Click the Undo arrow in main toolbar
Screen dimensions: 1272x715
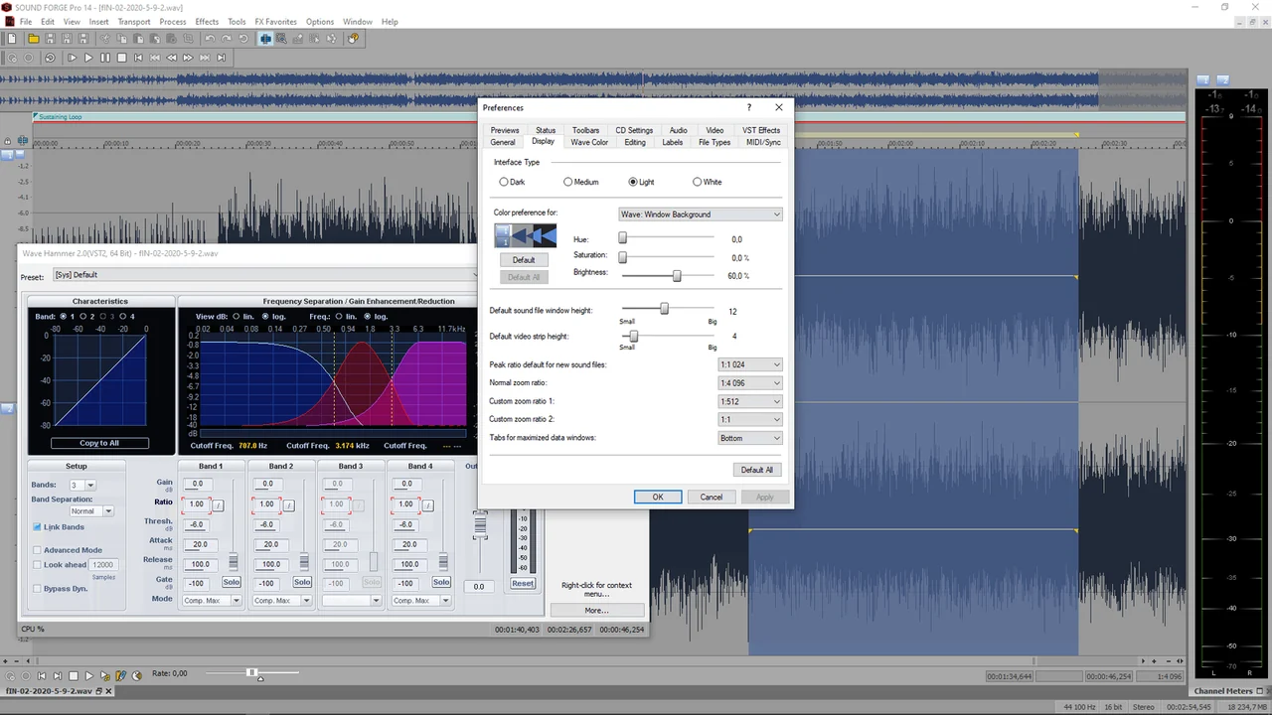pos(210,39)
